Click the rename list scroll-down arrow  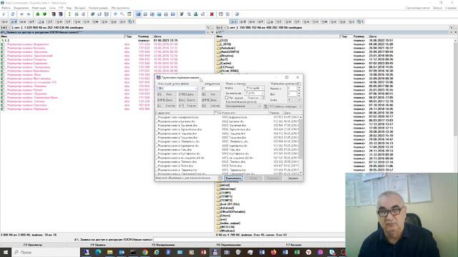301,173
